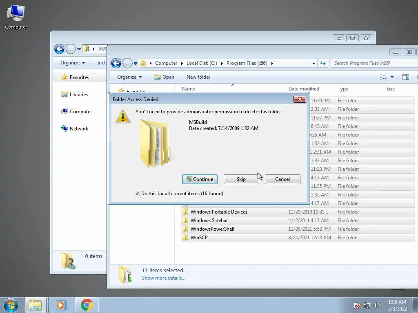Open address bar history dropdown

pos(313,63)
